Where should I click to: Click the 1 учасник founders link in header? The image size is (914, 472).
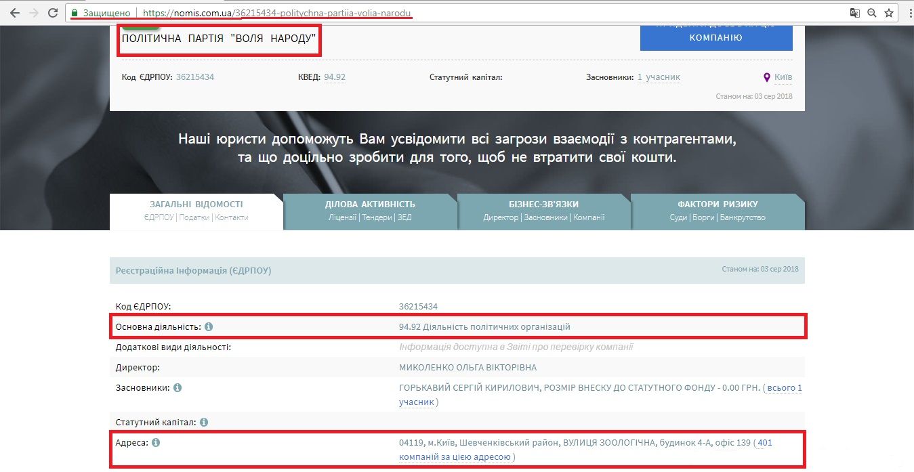(659, 77)
